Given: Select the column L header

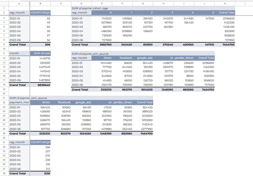Looking at the screenshot, I should click(245, 4).
